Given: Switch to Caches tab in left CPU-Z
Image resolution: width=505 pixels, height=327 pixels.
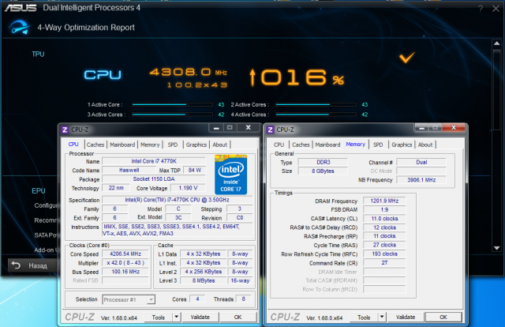Looking at the screenshot, I should coord(95,145).
